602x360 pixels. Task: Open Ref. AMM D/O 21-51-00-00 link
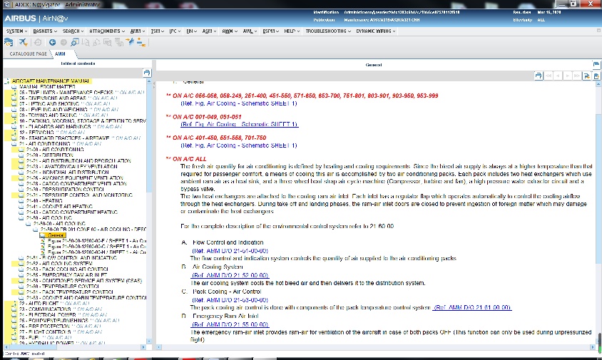tap(230, 251)
